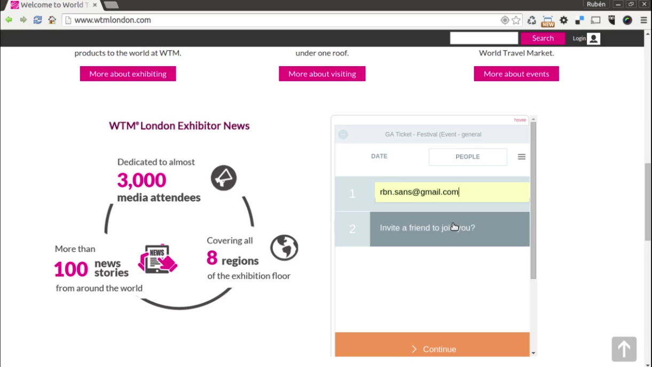The image size is (652, 367).
Task: Reload the page with refresh icon
Action: tap(37, 20)
